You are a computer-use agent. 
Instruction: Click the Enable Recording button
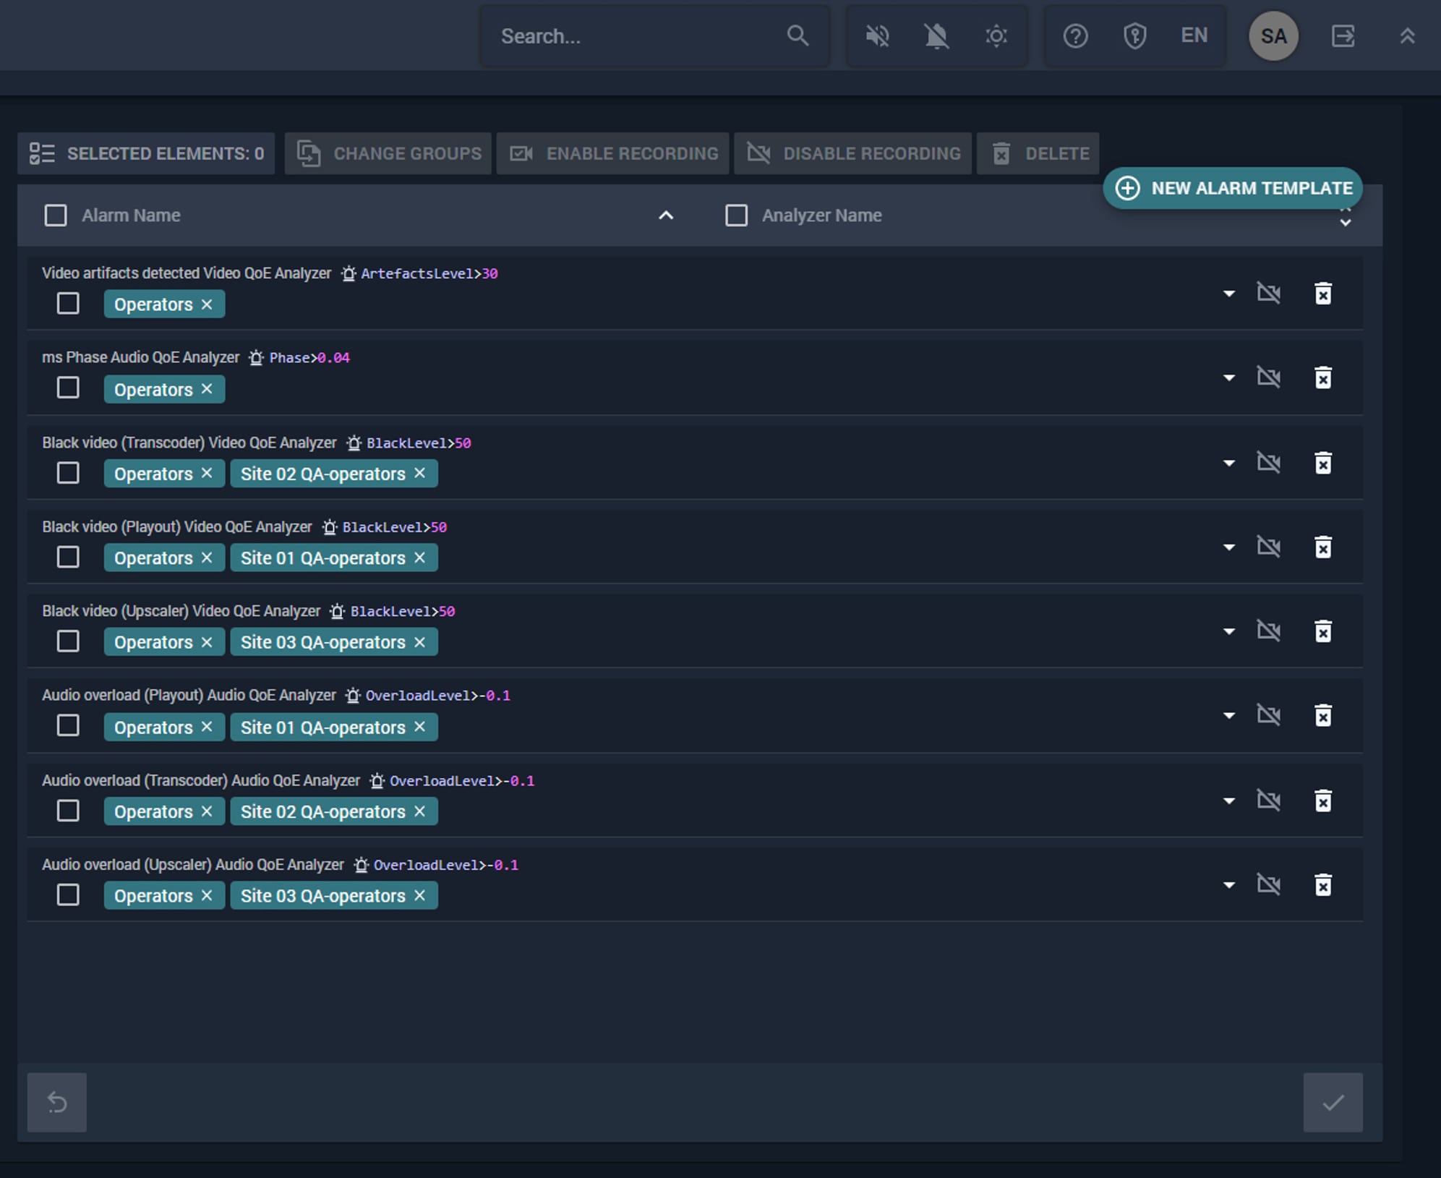click(613, 153)
